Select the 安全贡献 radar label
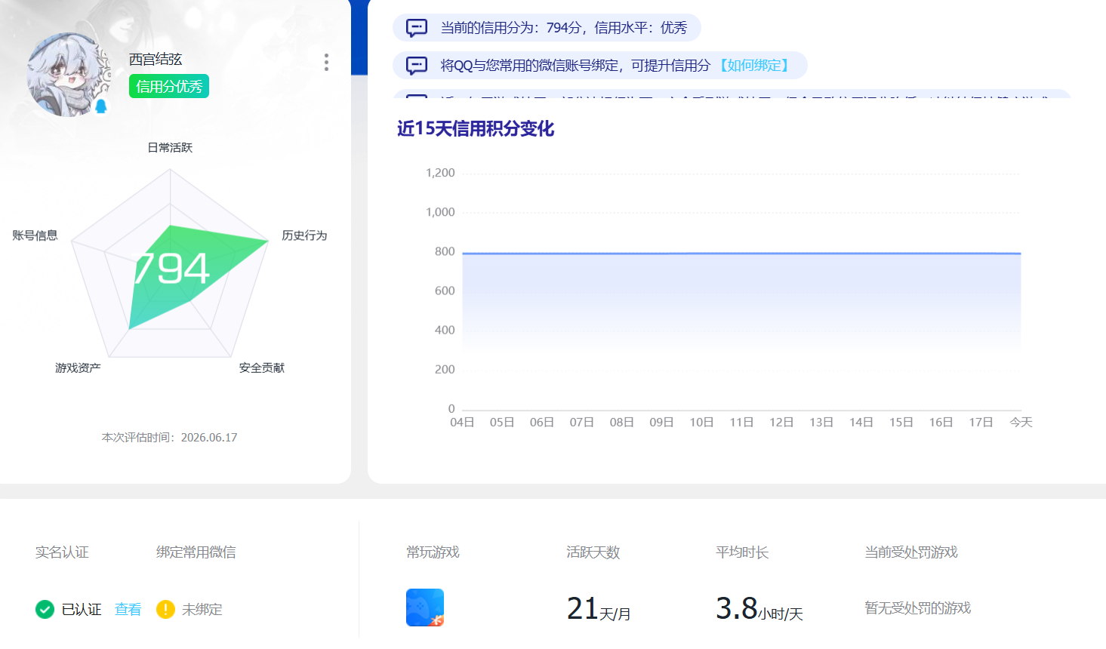Viewport: 1106px width, 649px height. [262, 368]
